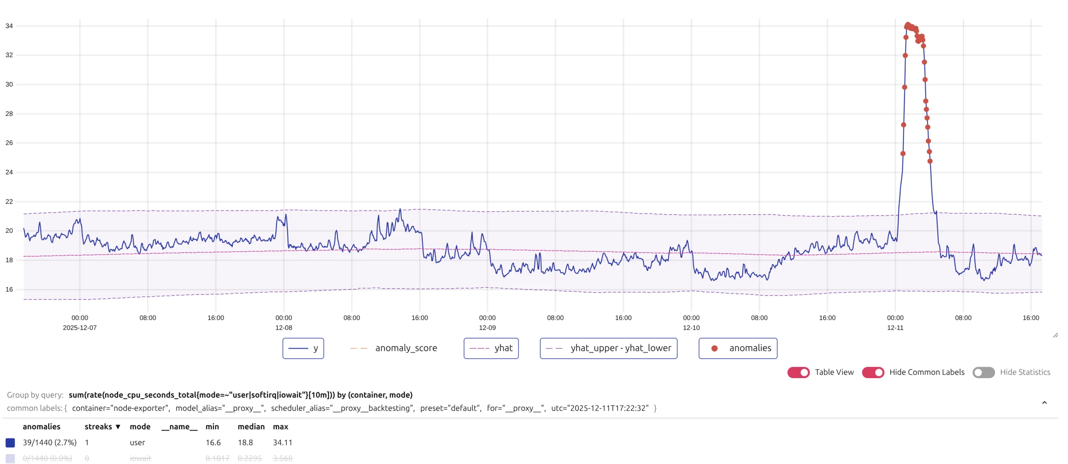The height and width of the screenshot is (464, 1068).
Task: Click the max column header
Action: point(280,427)
